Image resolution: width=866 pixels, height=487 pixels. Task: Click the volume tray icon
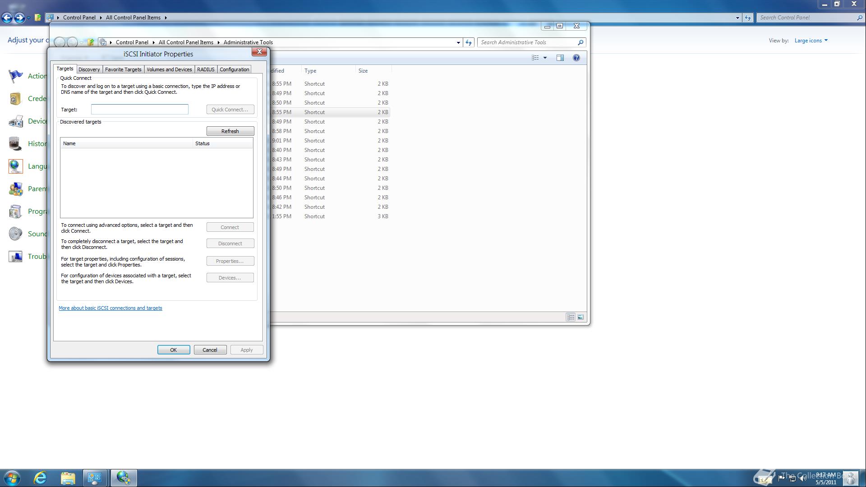click(803, 478)
